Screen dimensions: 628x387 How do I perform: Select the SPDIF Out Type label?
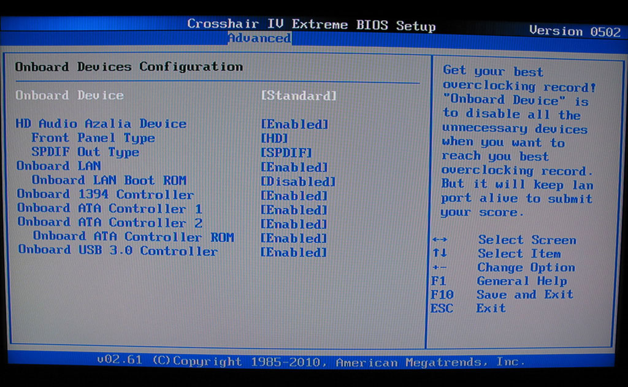click(85, 152)
